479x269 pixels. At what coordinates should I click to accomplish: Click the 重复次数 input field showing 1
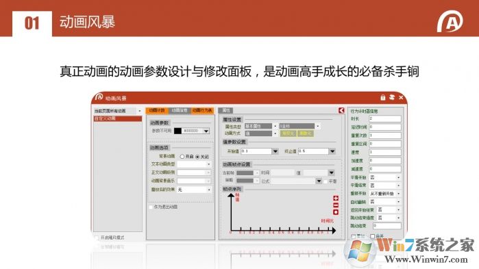385,135
